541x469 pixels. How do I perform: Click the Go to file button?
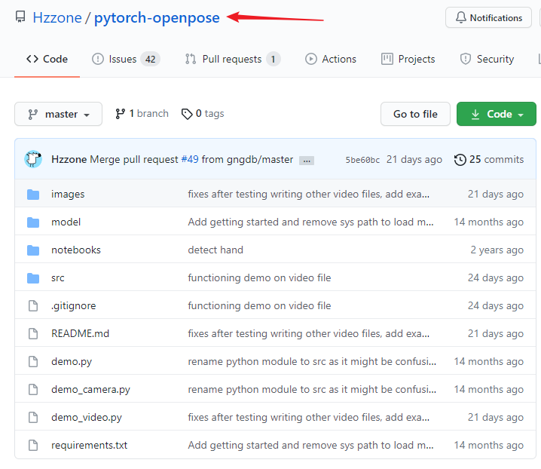415,114
